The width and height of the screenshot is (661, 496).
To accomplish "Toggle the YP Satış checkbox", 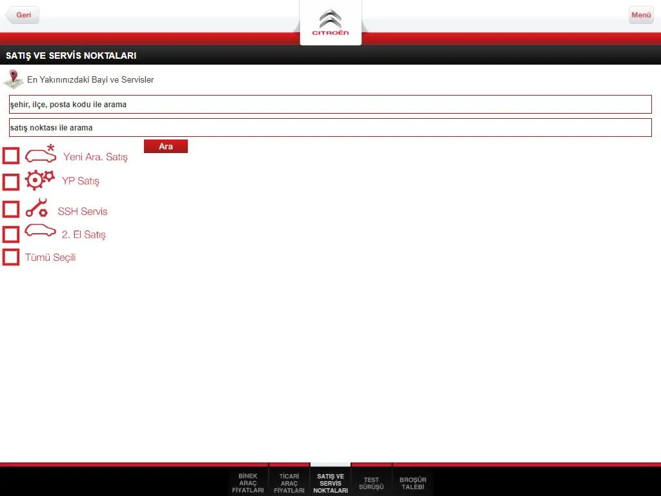I will coord(11,182).
